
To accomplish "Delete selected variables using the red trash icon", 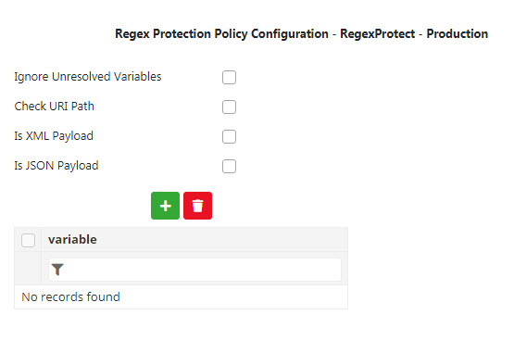I will (197, 206).
